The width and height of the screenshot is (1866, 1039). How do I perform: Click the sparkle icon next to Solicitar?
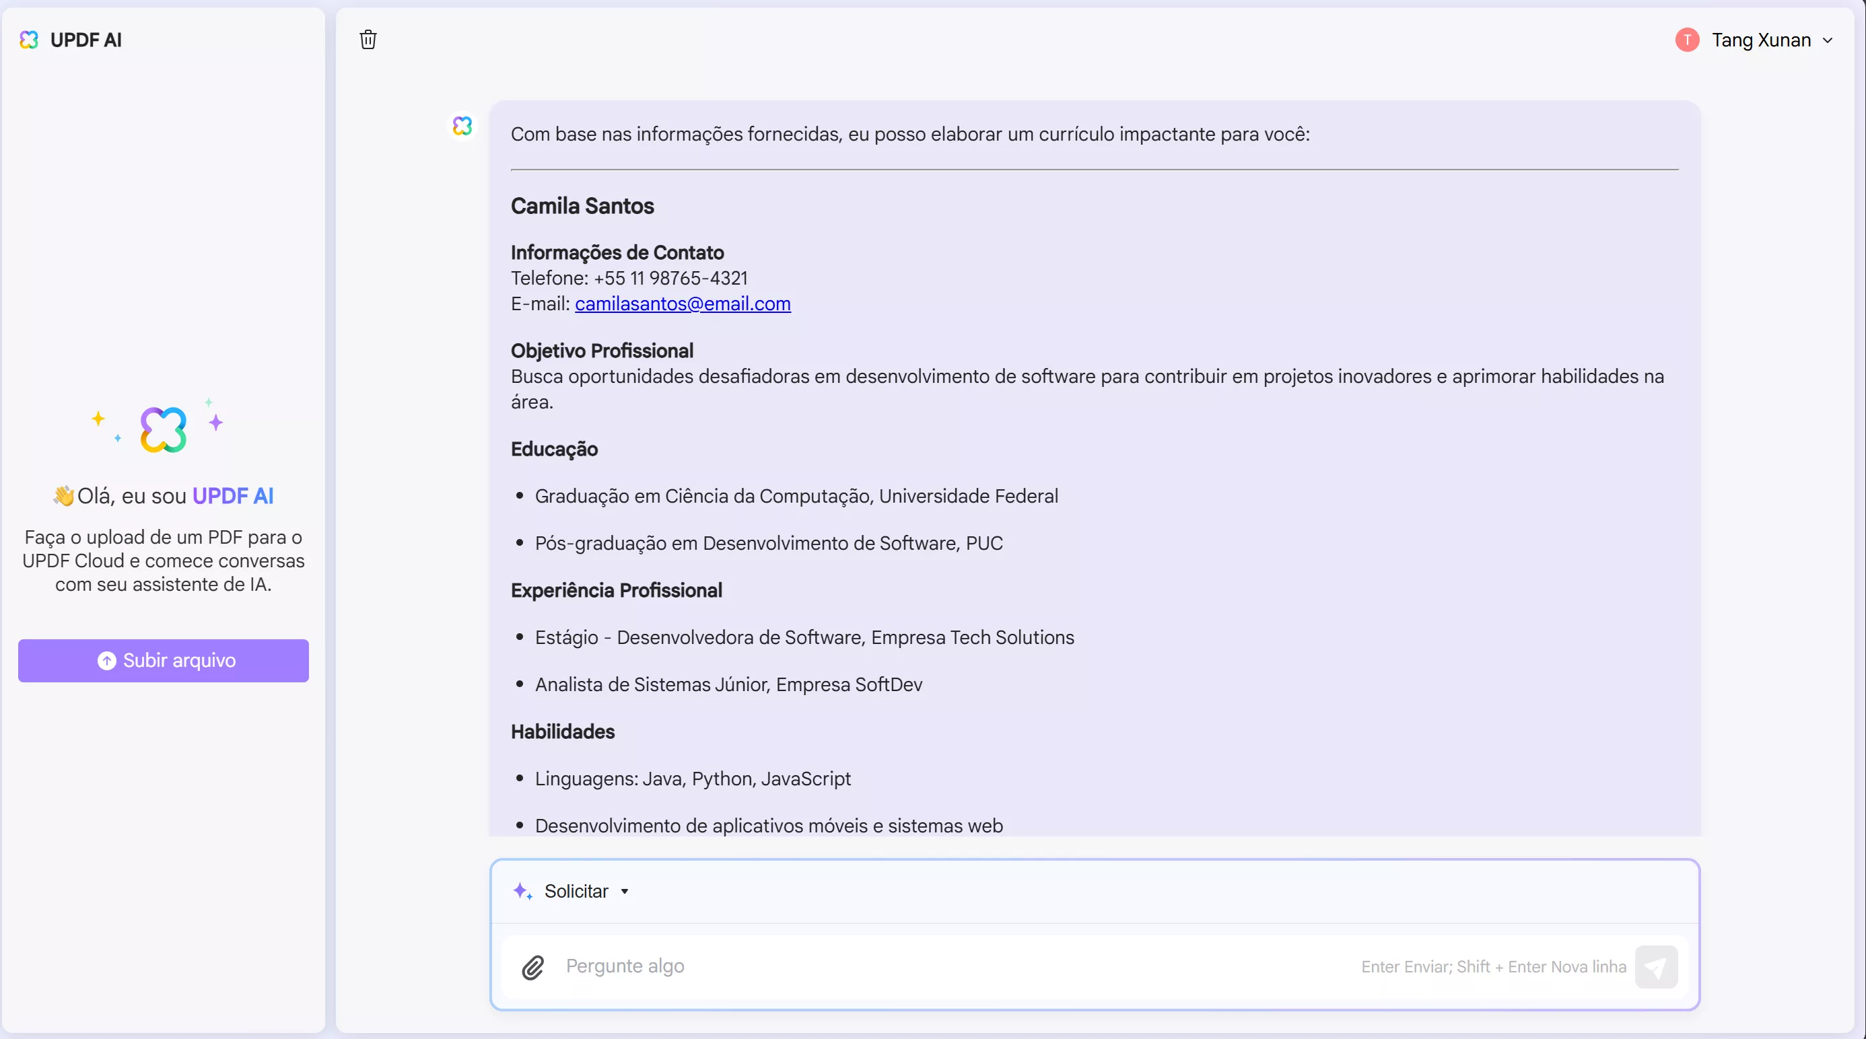click(x=522, y=892)
